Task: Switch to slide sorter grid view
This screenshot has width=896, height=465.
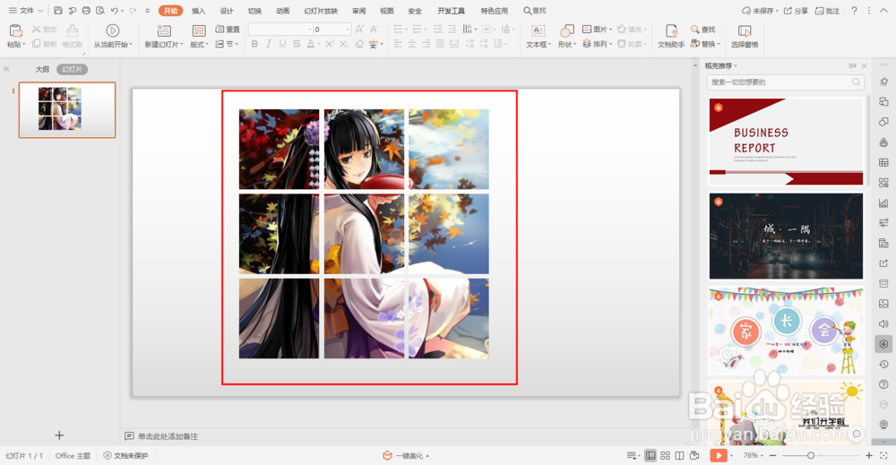Action: pos(665,455)
